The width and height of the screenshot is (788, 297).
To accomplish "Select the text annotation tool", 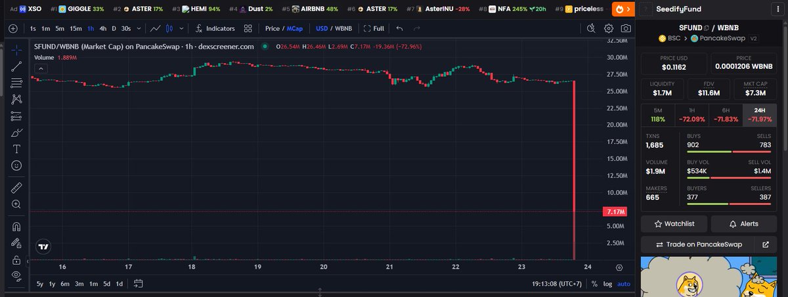I will 16,148.
